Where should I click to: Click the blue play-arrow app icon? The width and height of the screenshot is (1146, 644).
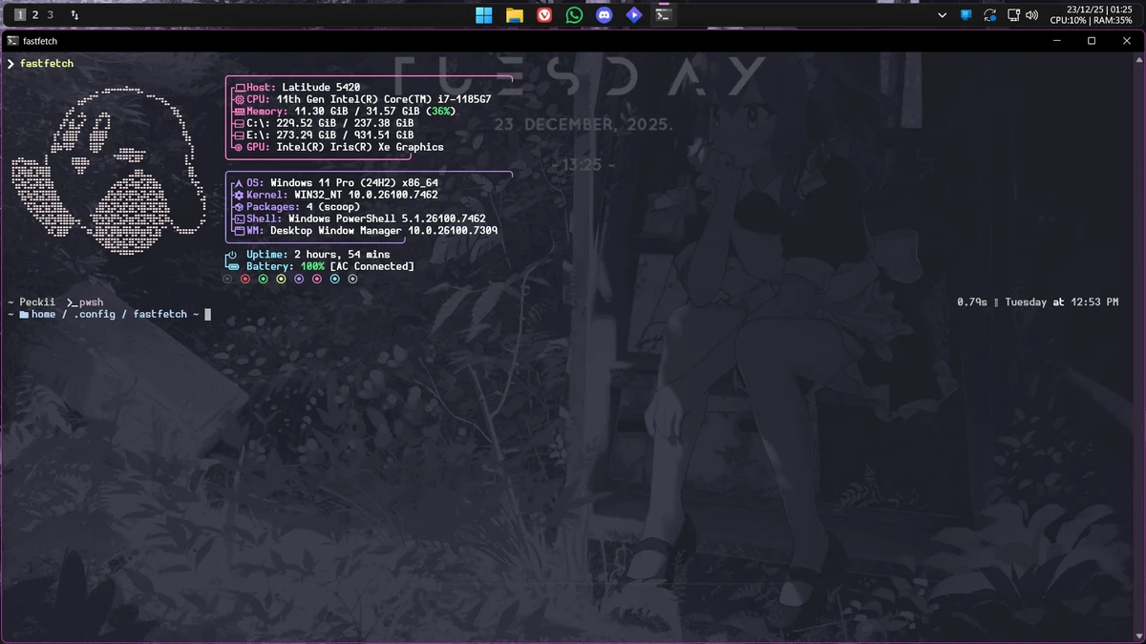click(633, 15)
